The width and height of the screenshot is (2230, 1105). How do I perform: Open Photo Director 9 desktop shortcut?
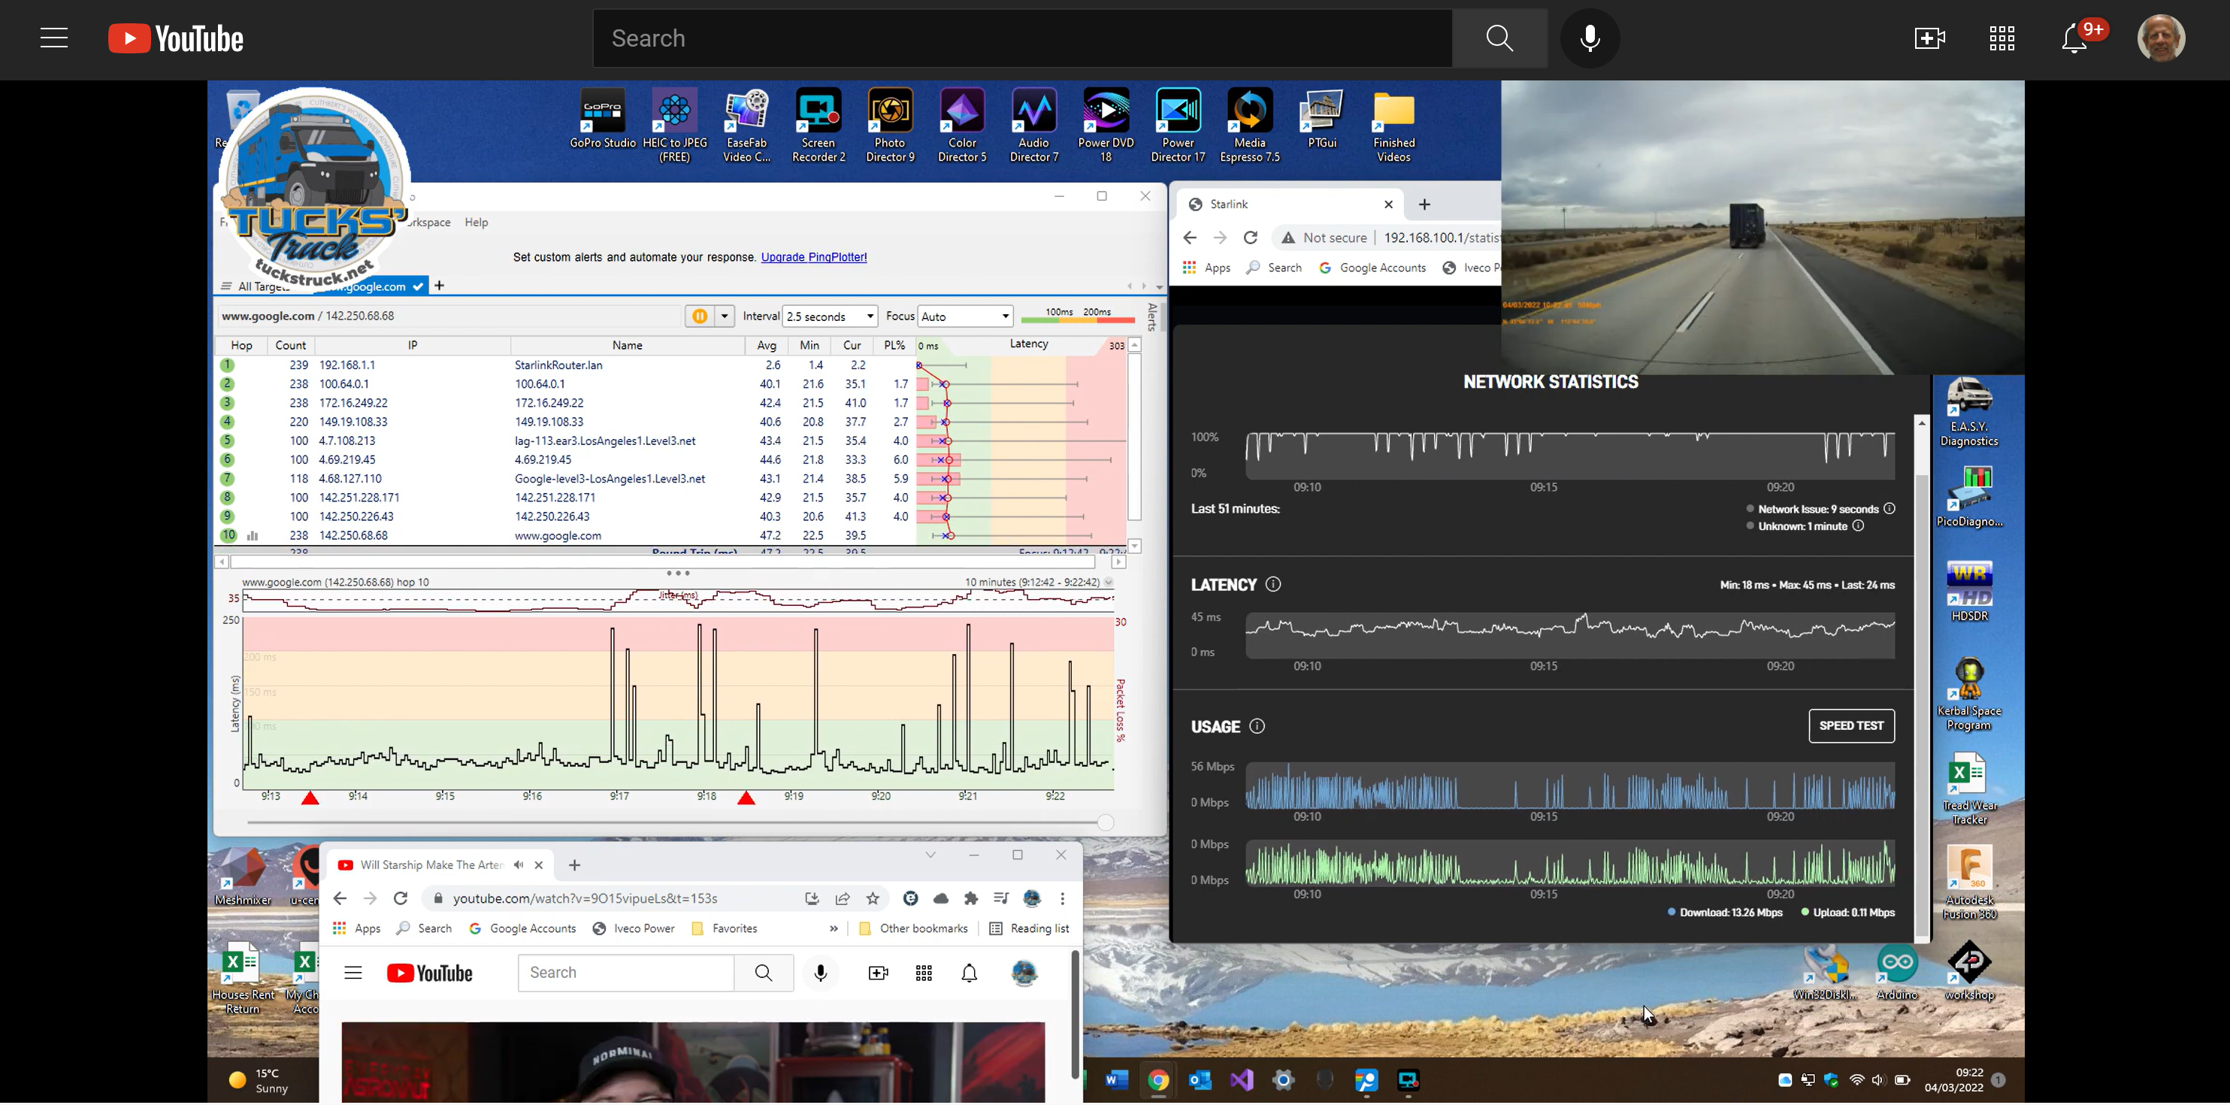pyautogui.click(x=890, y=126)
